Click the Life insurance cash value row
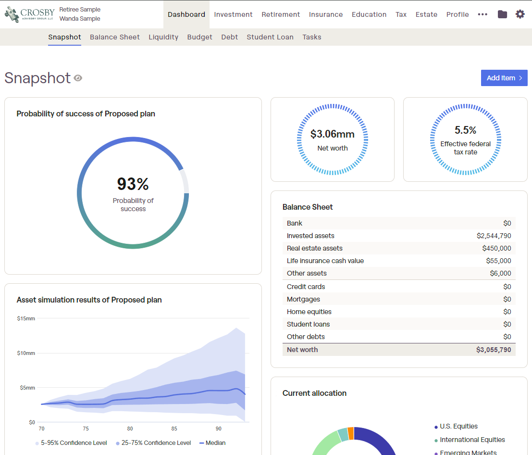This screenshot has width=532, height=455. [x=399, y=261]
